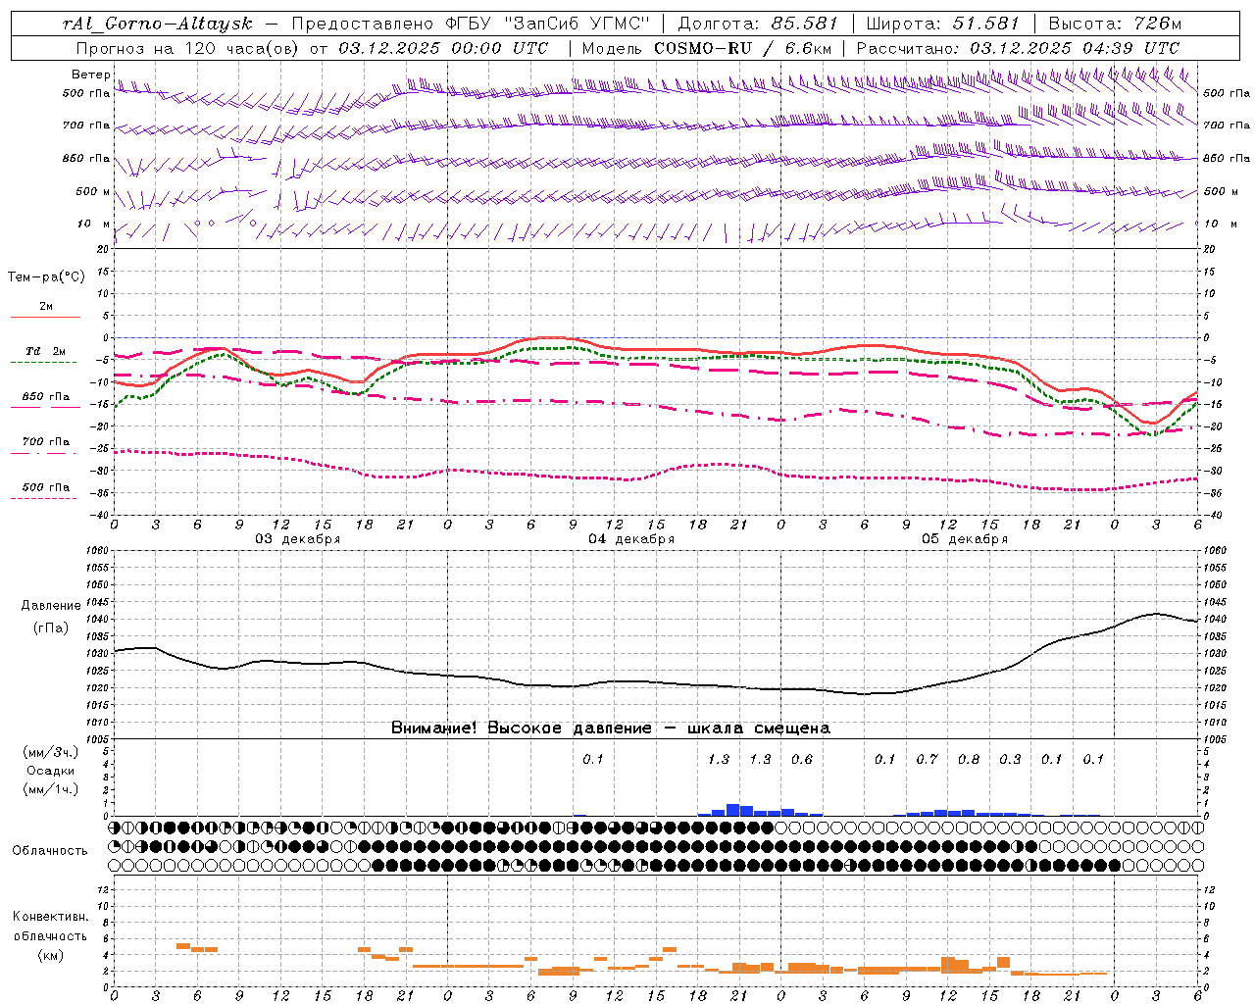The image size is (1255, 1004).
Task: Click the 2м temperature legend entry
Action: point(46,307)
